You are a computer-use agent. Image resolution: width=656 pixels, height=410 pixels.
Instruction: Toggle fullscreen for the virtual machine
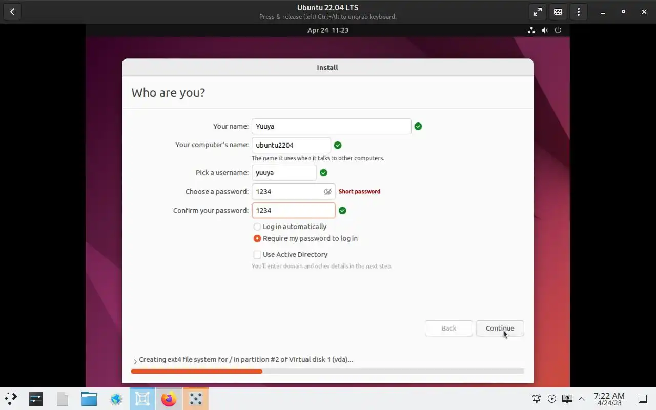538,12
